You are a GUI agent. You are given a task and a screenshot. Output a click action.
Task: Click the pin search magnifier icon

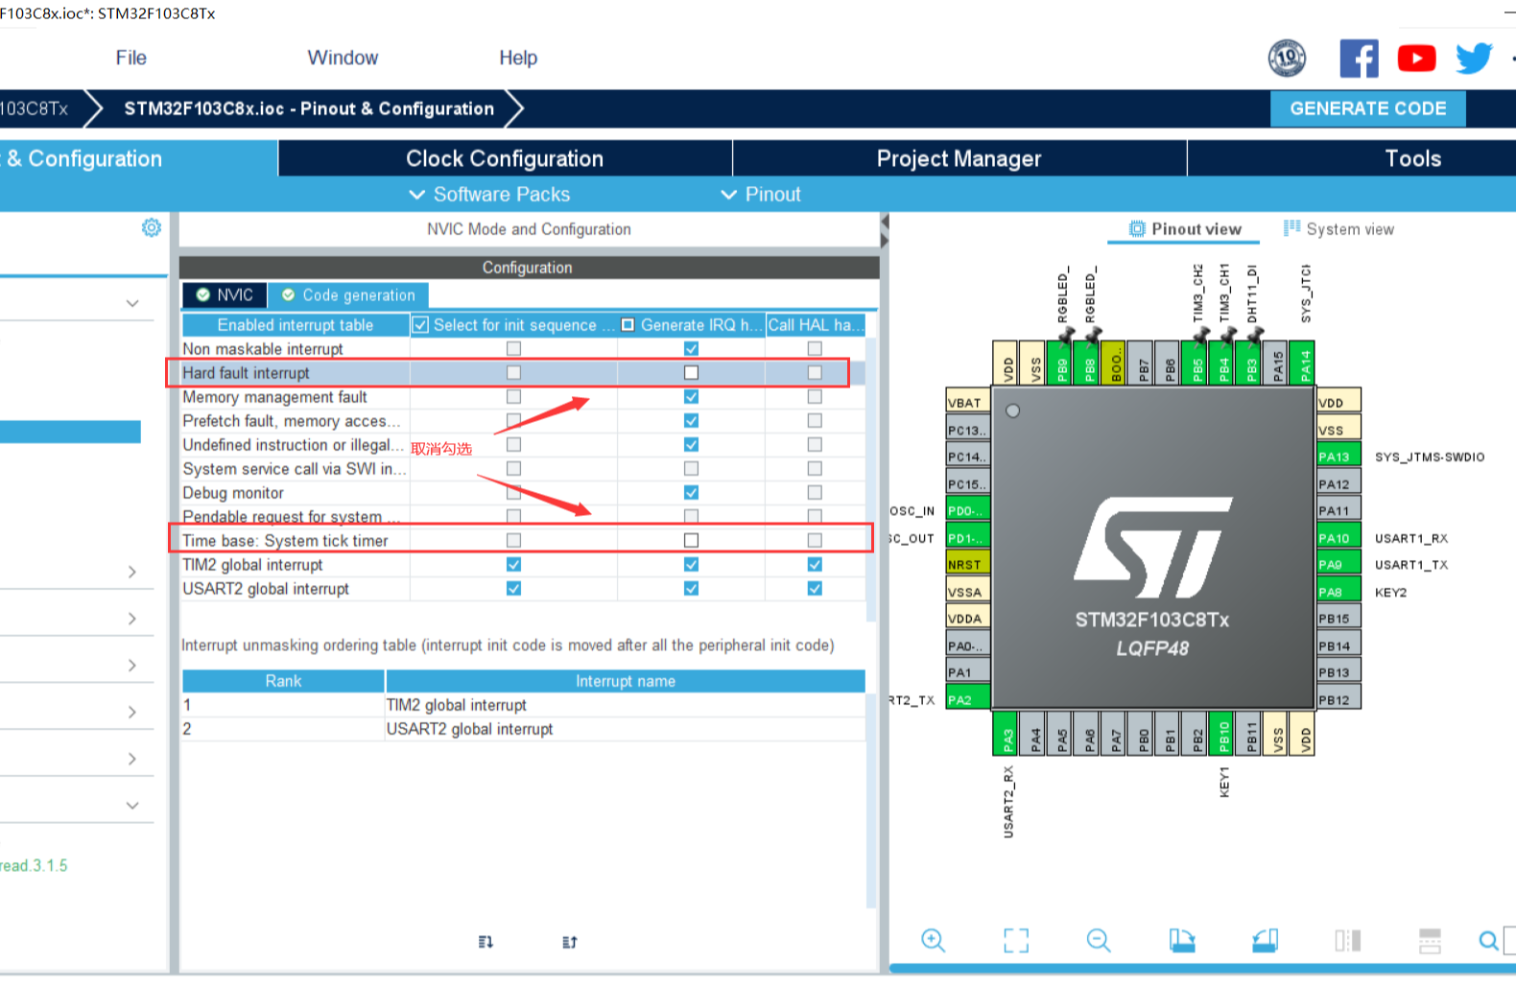click(x=1488, y=941)
